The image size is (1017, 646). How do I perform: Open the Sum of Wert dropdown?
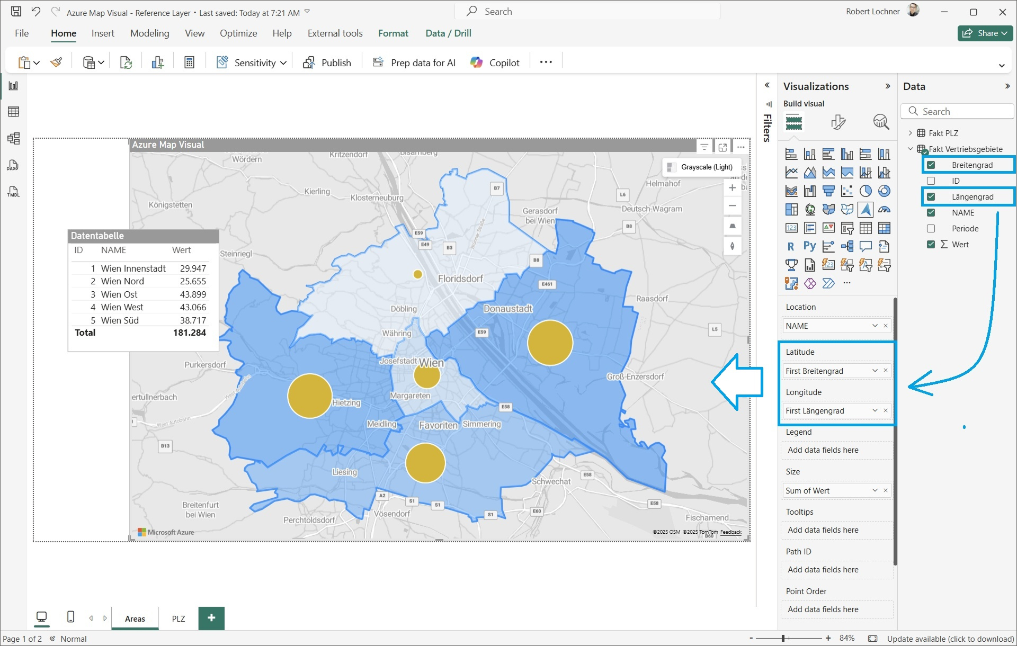coord(874,490)
